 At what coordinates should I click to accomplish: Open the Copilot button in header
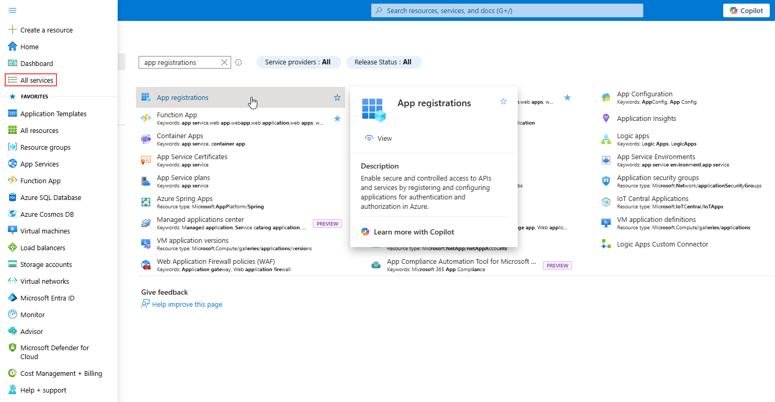[x=746, y=10]
